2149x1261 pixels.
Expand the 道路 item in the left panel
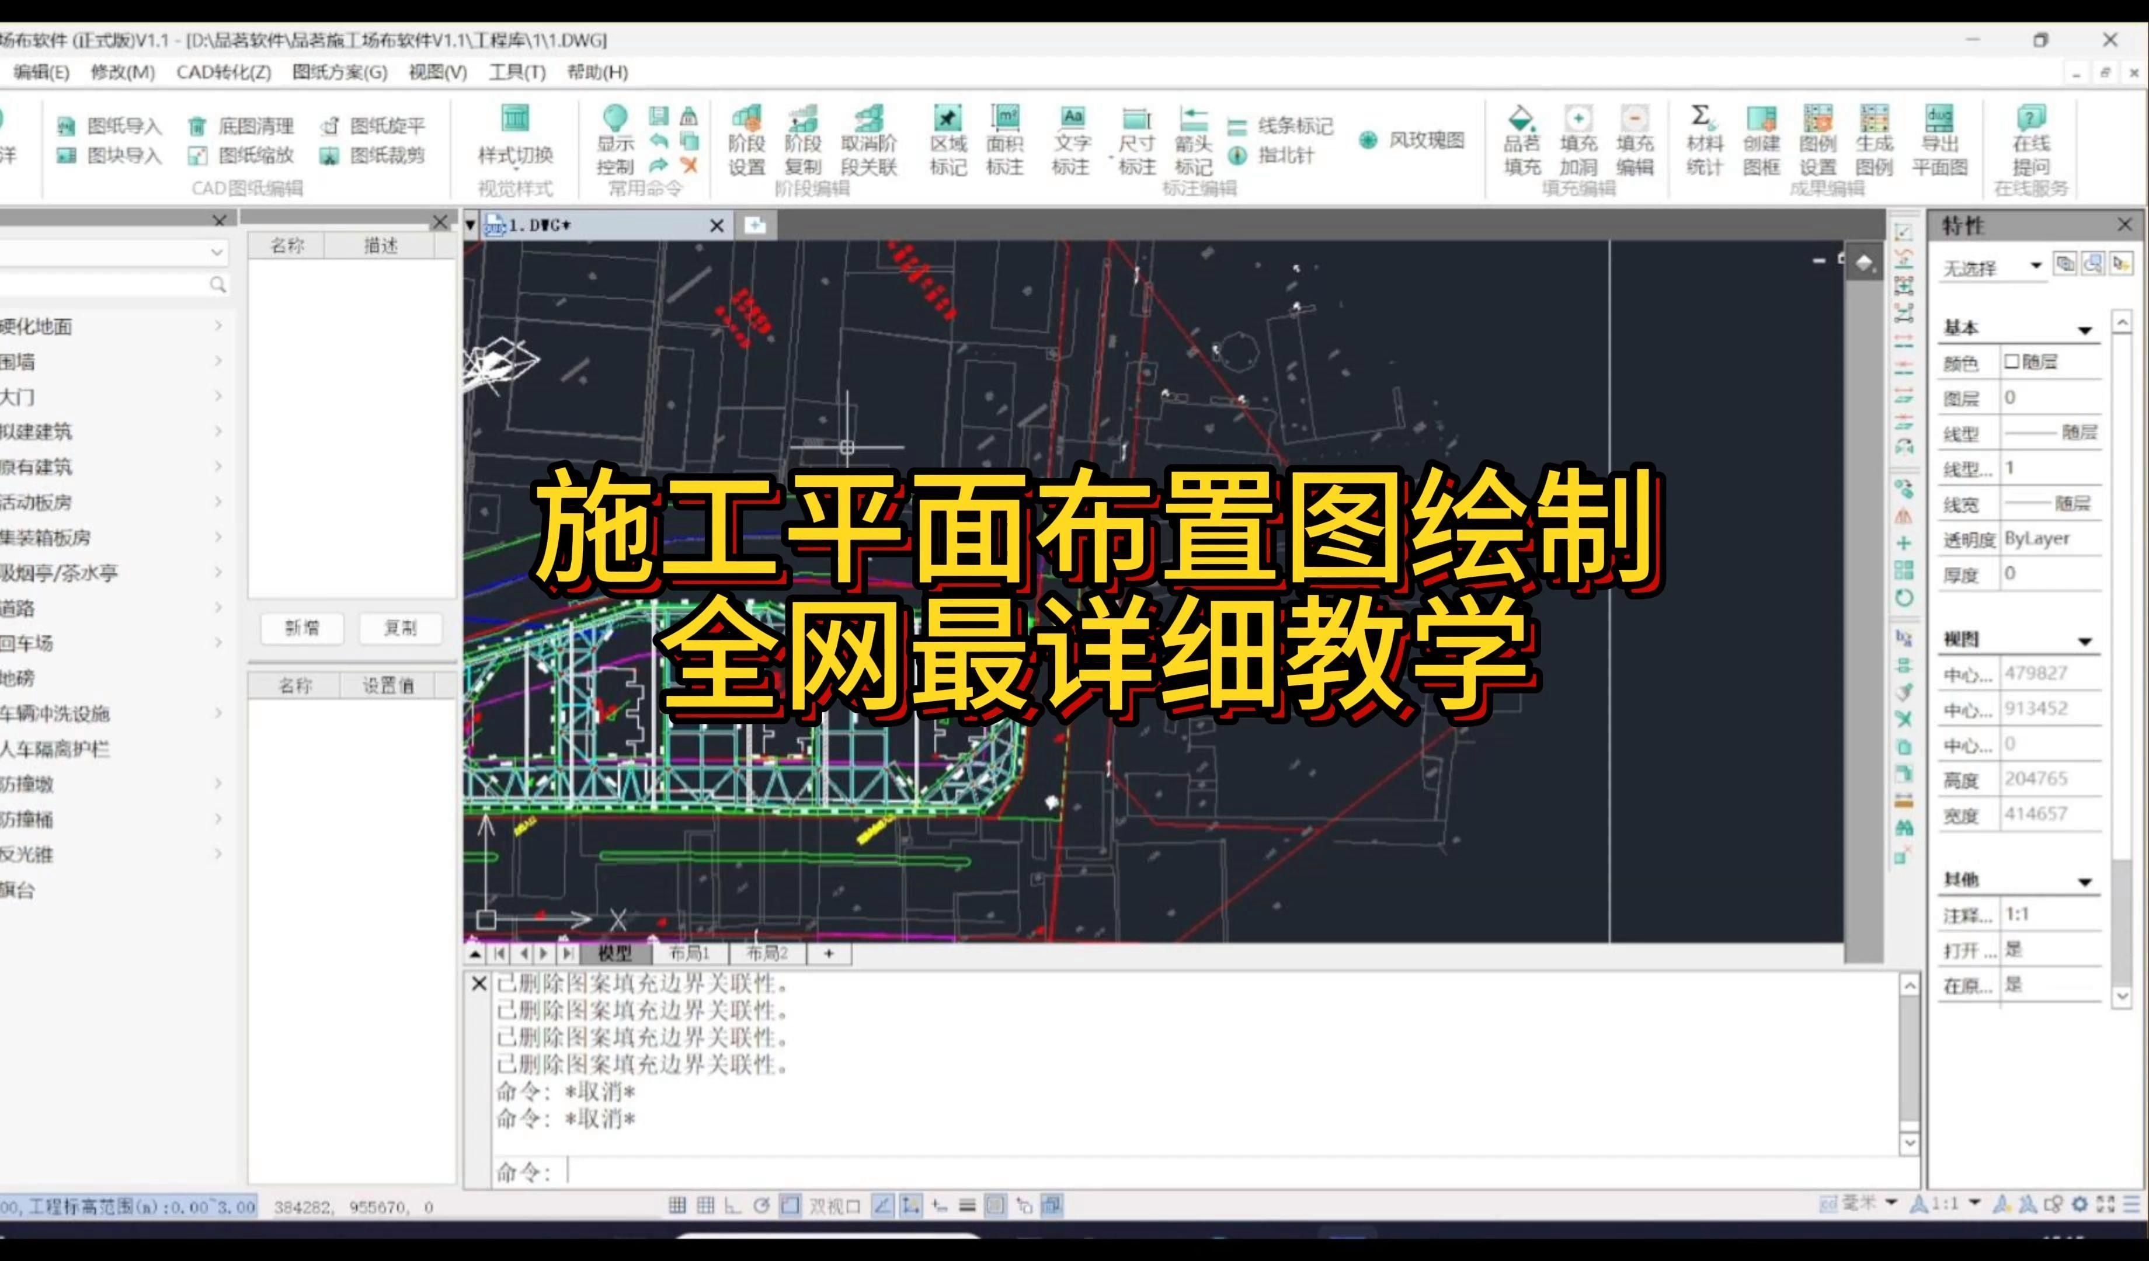(x=219, y=609)
